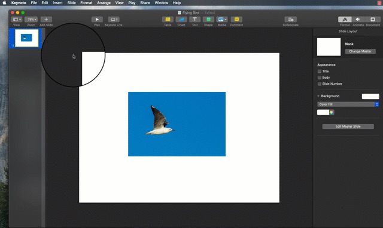Play the slideshow from toolbar
The image size is (383, 228).
97,20
